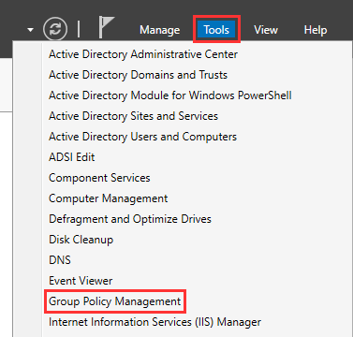Viewport: 353px width, 337px height.
Task: Open Group Policy Management
Action: click(115, 301)
